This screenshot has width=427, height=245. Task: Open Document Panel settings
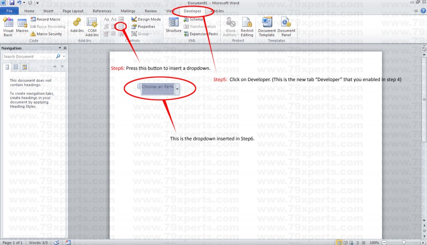tap(286, 27)
